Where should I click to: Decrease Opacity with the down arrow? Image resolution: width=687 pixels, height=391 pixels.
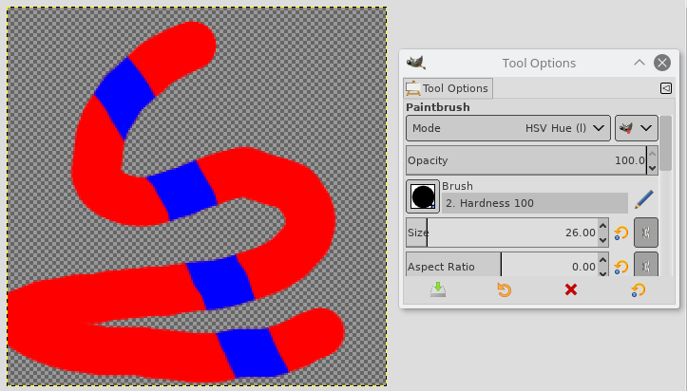click(x=653, y=168)
